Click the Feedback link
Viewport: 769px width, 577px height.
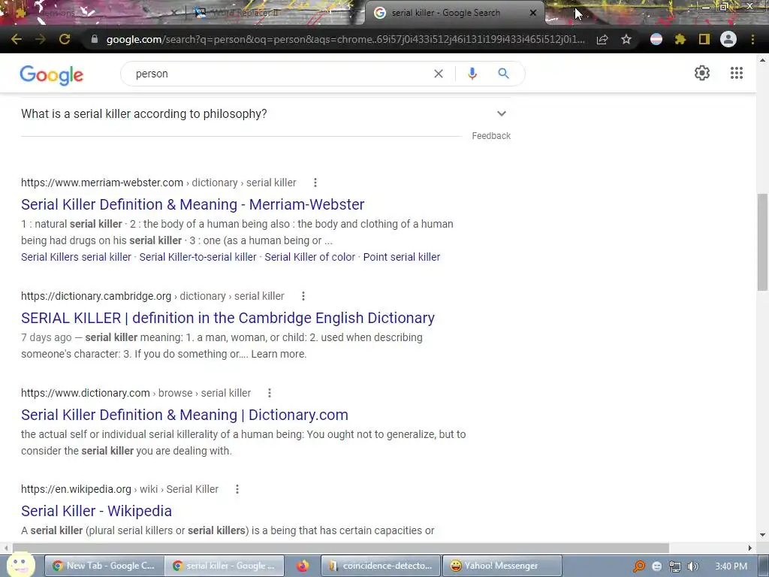click(491, 136)
